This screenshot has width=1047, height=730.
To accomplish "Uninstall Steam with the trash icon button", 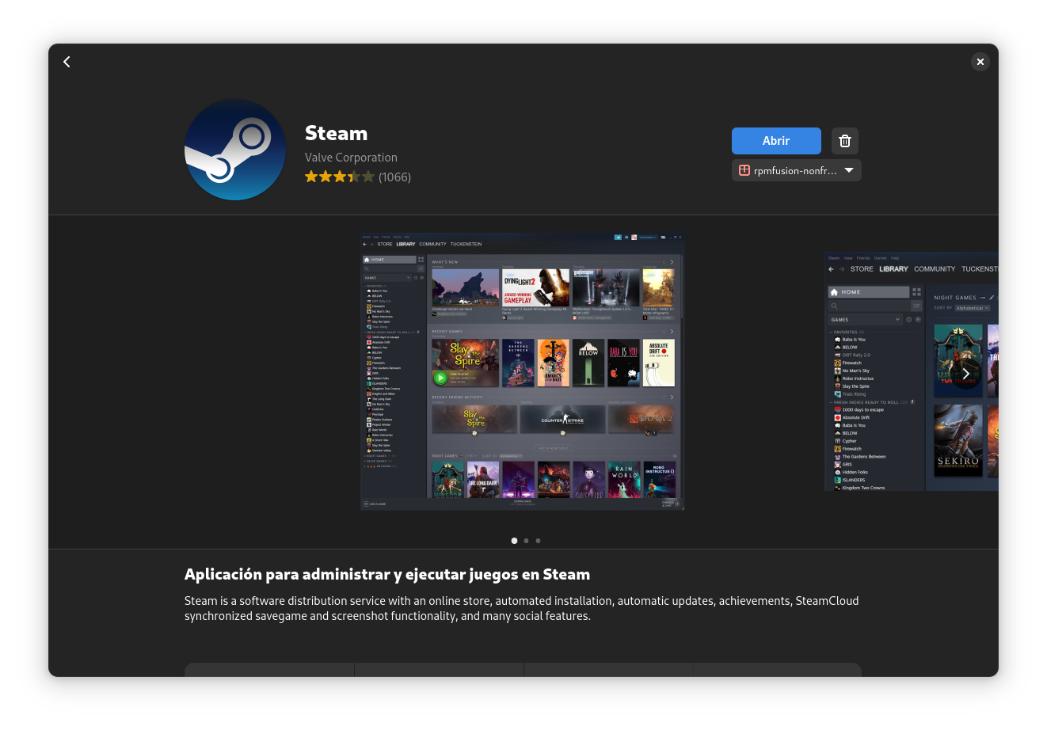I will click(x=845, y=141).
